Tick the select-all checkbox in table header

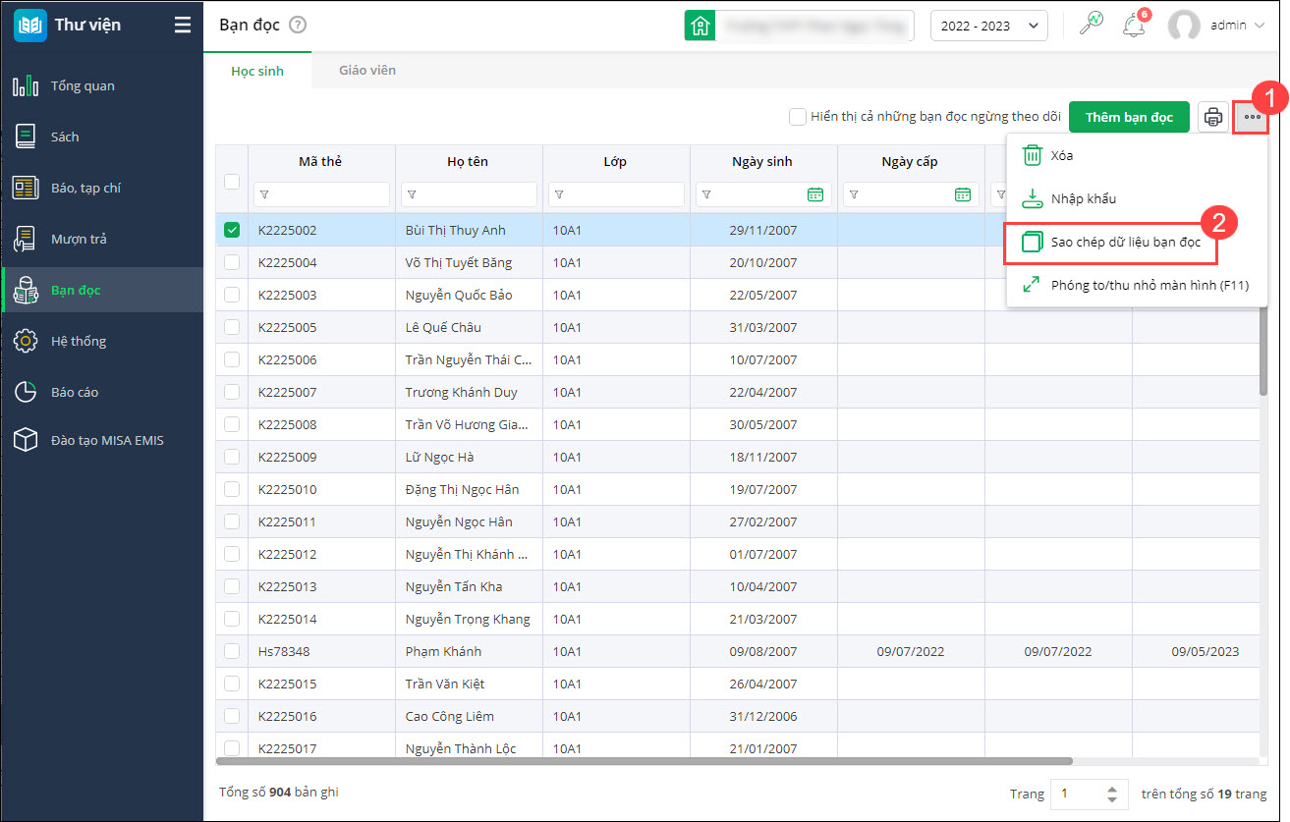coord(232,181)
